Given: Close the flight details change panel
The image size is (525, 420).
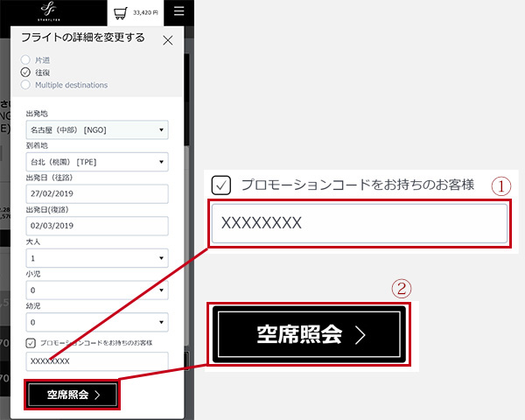Looking at the screenshot, I should (x=168, y=39).
